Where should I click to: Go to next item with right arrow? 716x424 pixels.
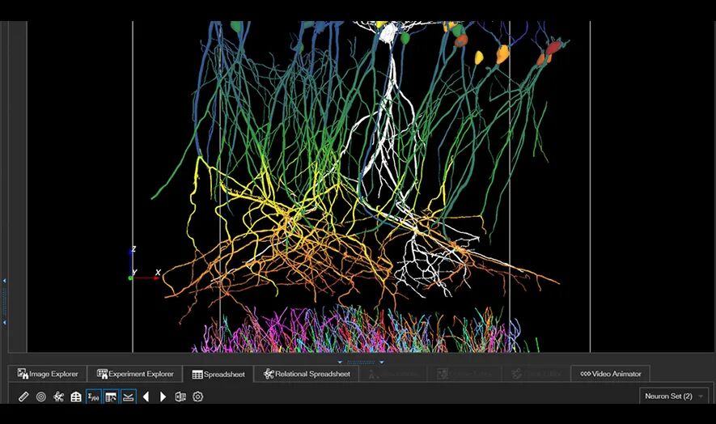(163, 396)
